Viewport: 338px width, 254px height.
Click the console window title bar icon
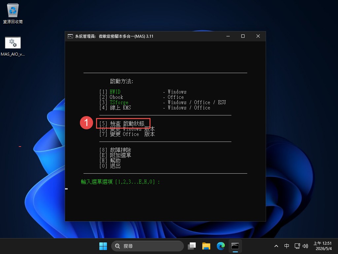(x=70, y=36)
